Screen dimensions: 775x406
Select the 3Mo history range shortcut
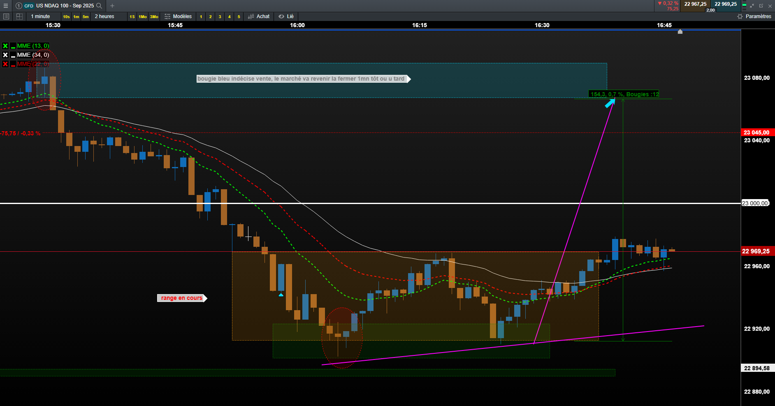pyautogui.click(x=154, y=17)
